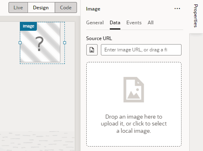
Task: Select the Design mode button
Action: (41, 8)
